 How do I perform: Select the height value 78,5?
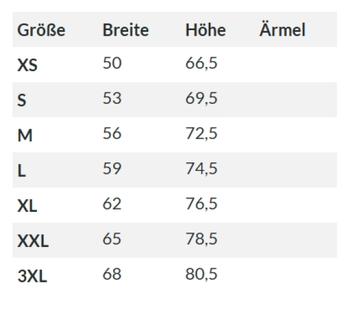tap(201, 240)
